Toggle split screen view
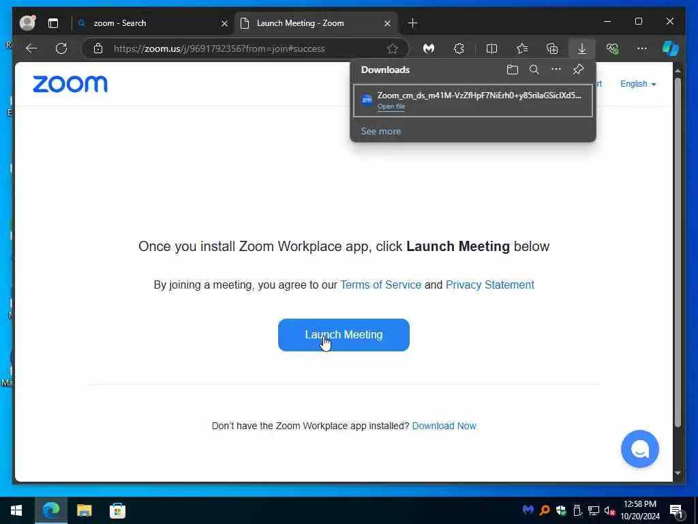This screenshot has height=524, width=698. pyautogui.click(x=491, y=48)
